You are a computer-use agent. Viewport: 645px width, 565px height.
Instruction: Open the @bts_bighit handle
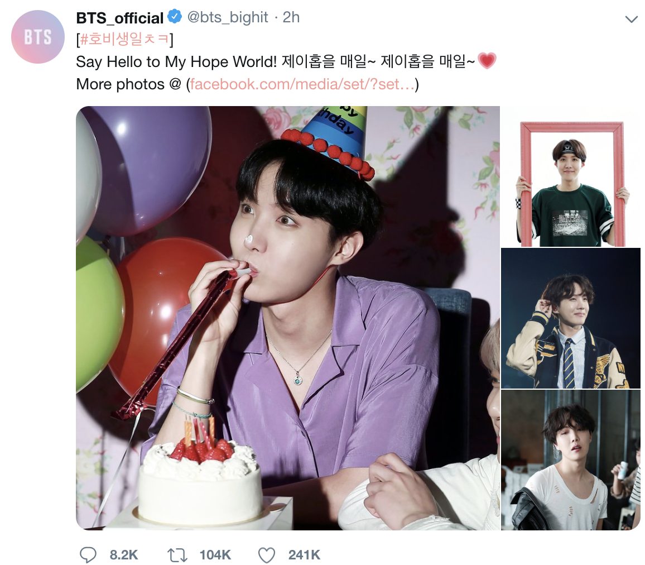pyautogui.click(x=228, y=17)
